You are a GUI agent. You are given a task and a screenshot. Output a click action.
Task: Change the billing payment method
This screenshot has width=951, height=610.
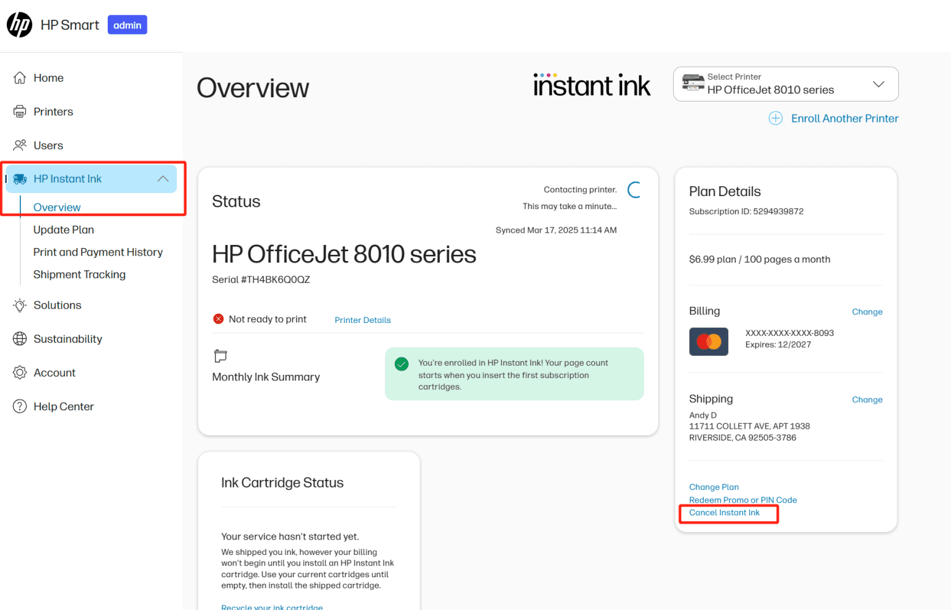(867, 311)
